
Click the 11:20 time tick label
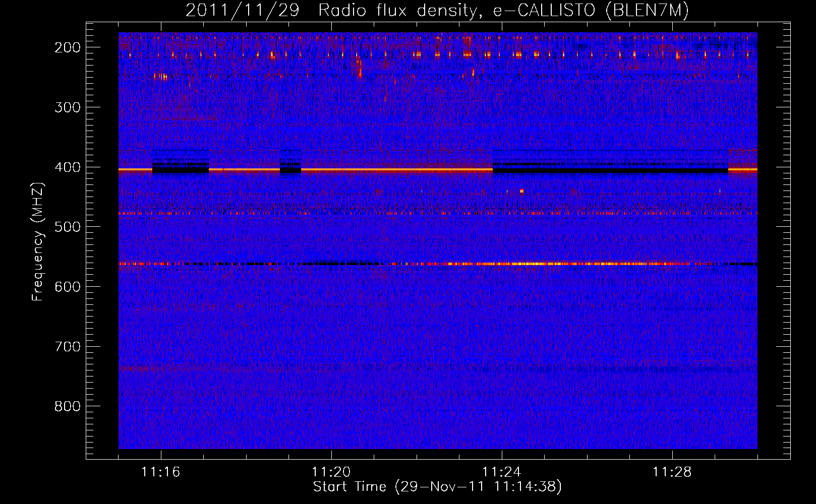(x=331, y=472)
